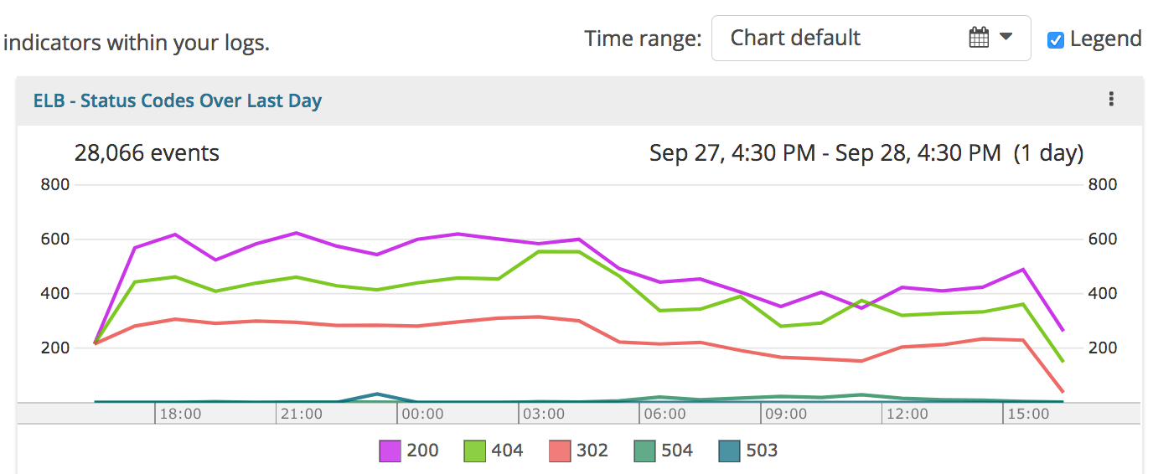This screenshot has height=474, width=1153.
Task: Click the 03:00 marker on time axis
Action: pyautogui.click(x=544, y=414)
